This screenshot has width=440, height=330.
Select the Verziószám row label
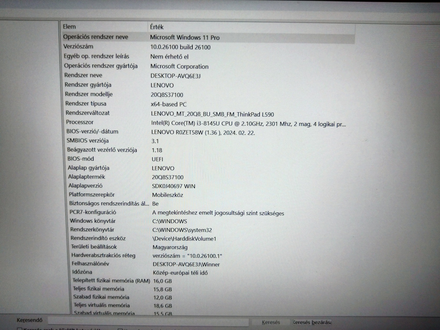tap(78, 47)
